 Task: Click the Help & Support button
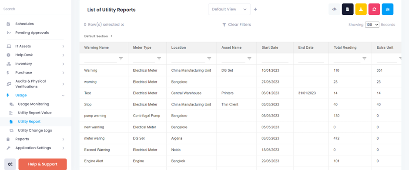(x=43, y=164)
